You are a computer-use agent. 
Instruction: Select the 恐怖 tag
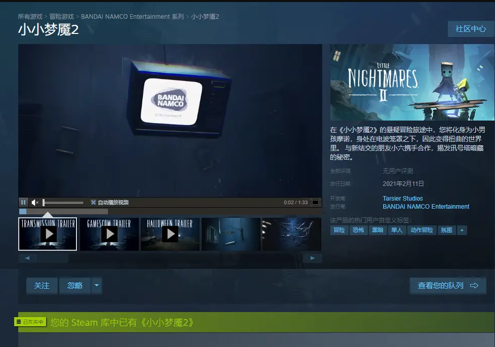(358, 230)
